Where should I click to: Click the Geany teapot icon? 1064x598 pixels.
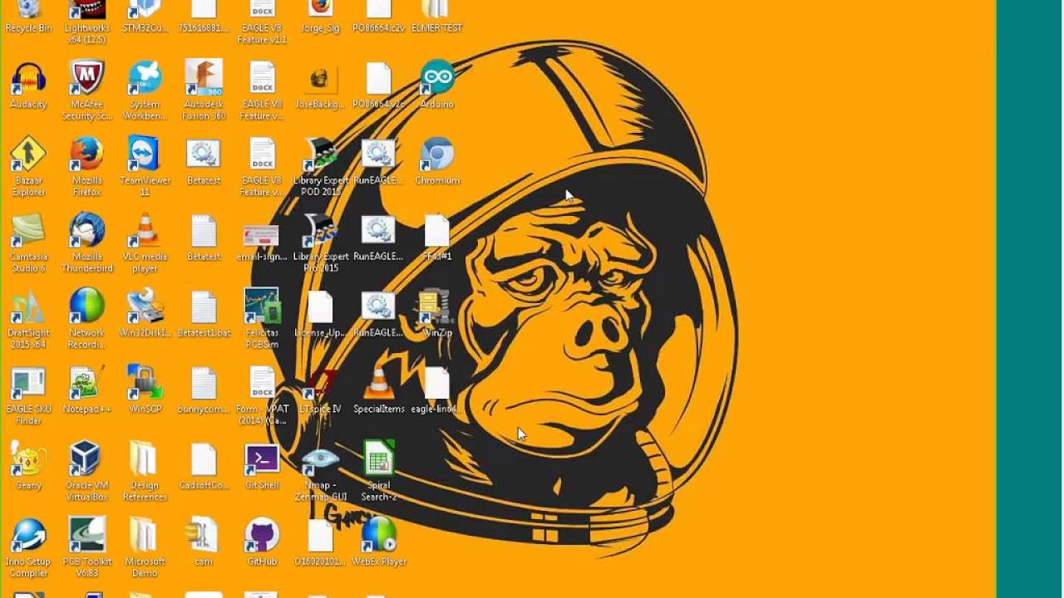(x=28, y=459)
